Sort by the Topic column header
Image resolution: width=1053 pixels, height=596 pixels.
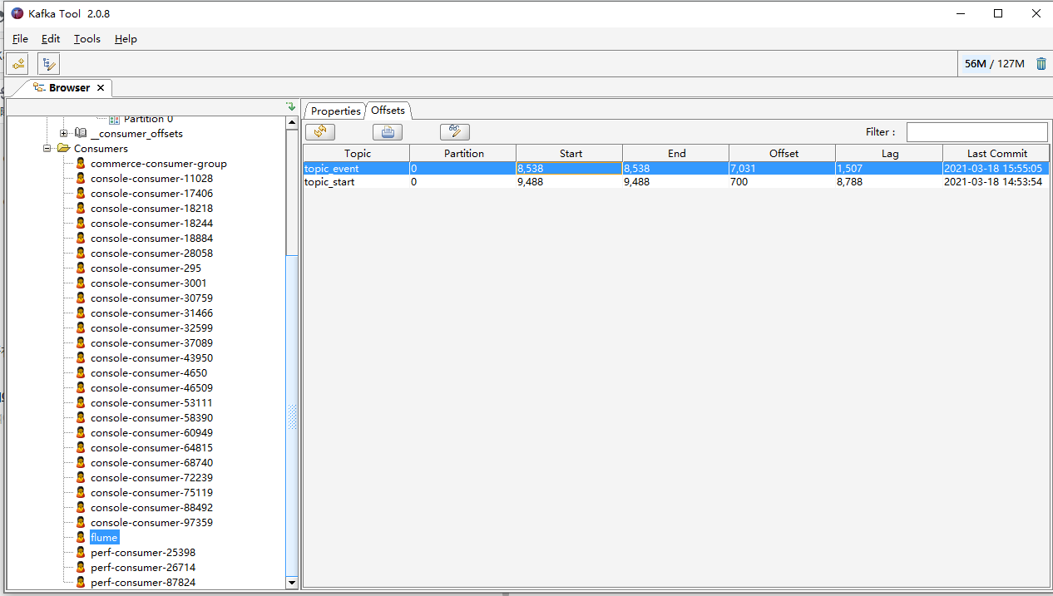coord(357,153)
